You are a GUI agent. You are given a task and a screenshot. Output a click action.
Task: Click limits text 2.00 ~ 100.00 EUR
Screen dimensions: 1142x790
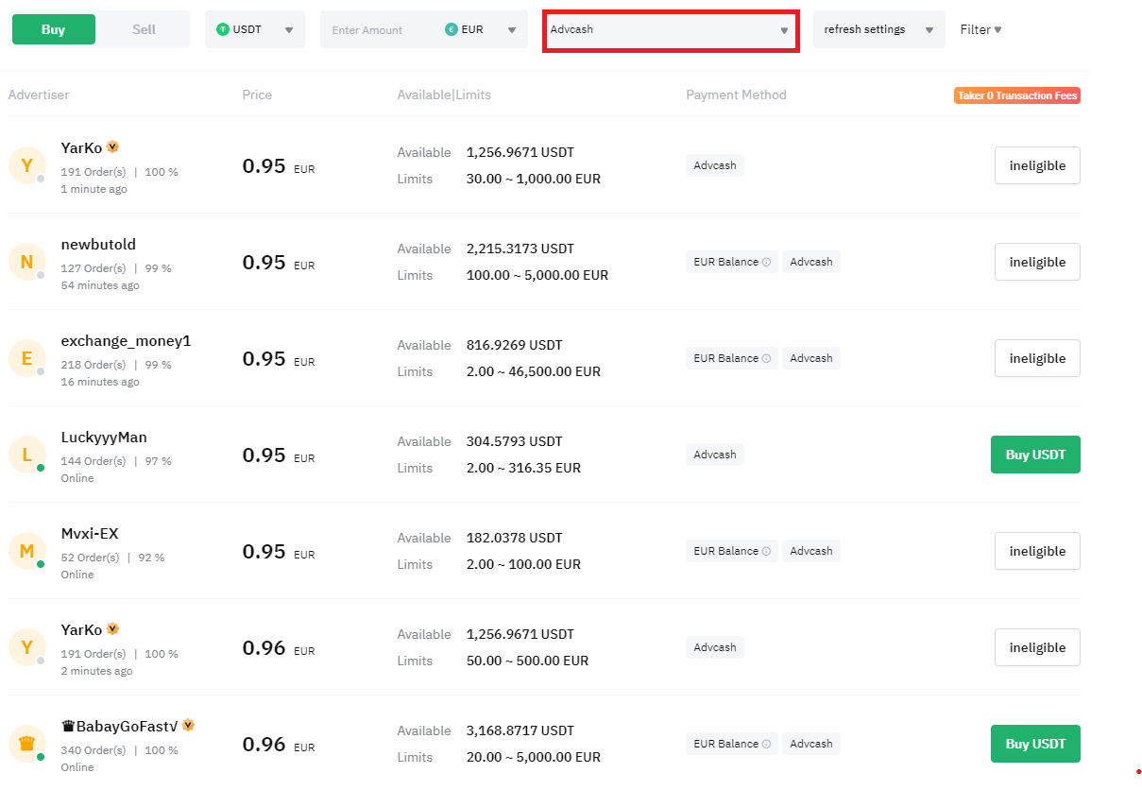[524, 564]
